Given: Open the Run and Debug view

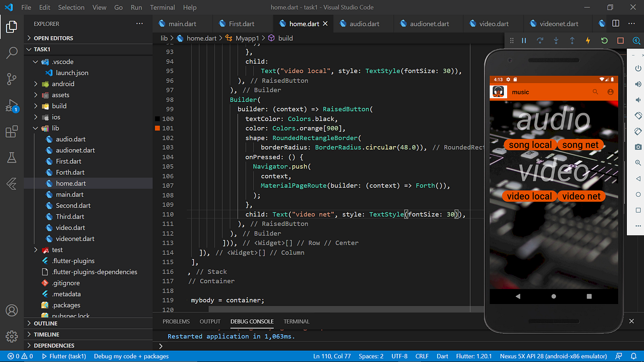Looking at the screenshot, I should 12,106.
